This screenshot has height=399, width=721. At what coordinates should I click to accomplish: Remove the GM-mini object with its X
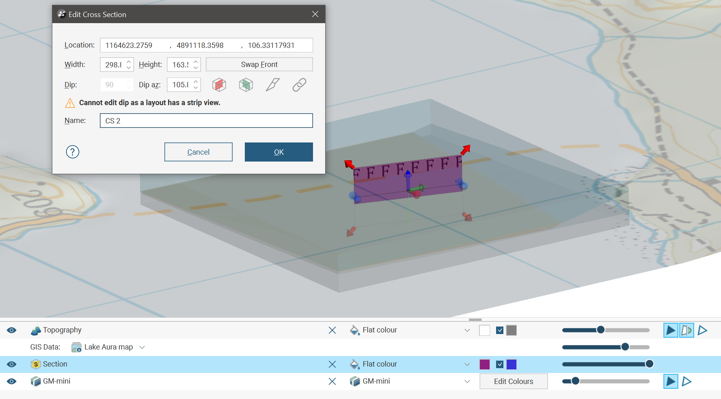tap(332, 382)
